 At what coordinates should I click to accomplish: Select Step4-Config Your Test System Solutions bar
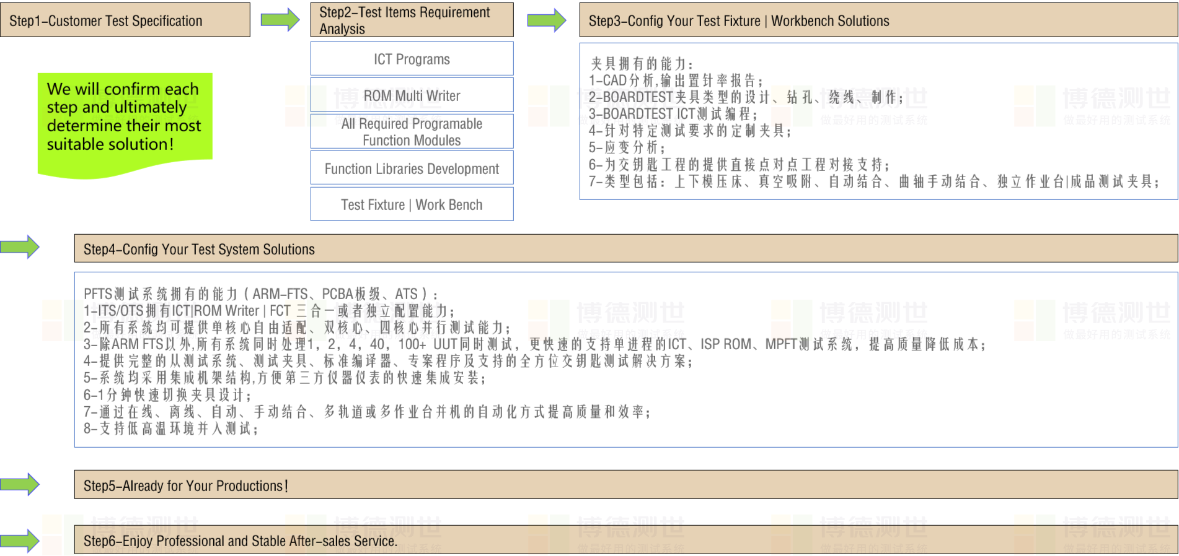[625, 249]
